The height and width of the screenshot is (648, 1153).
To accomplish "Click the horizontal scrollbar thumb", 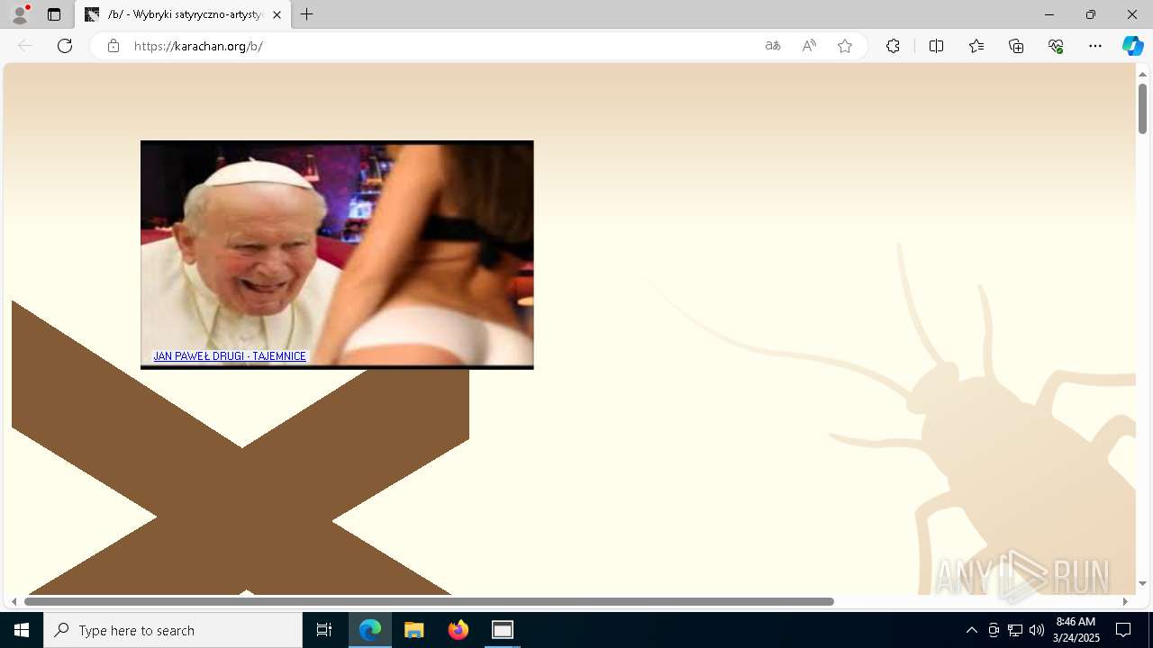I will (429, 601).
